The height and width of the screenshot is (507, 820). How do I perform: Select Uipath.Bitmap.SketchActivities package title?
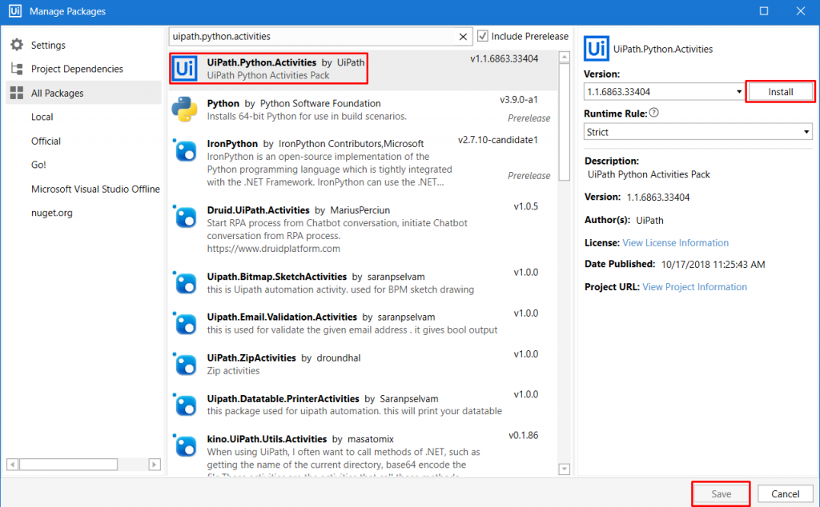click(276, 277)
